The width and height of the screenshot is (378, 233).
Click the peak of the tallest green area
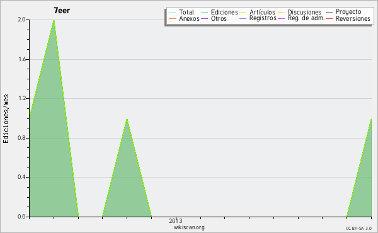point(54,20)
